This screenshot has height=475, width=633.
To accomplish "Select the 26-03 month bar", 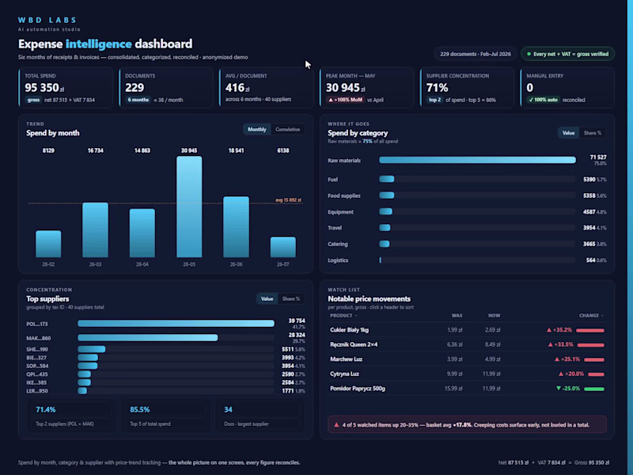I will (x=95, y=230).
